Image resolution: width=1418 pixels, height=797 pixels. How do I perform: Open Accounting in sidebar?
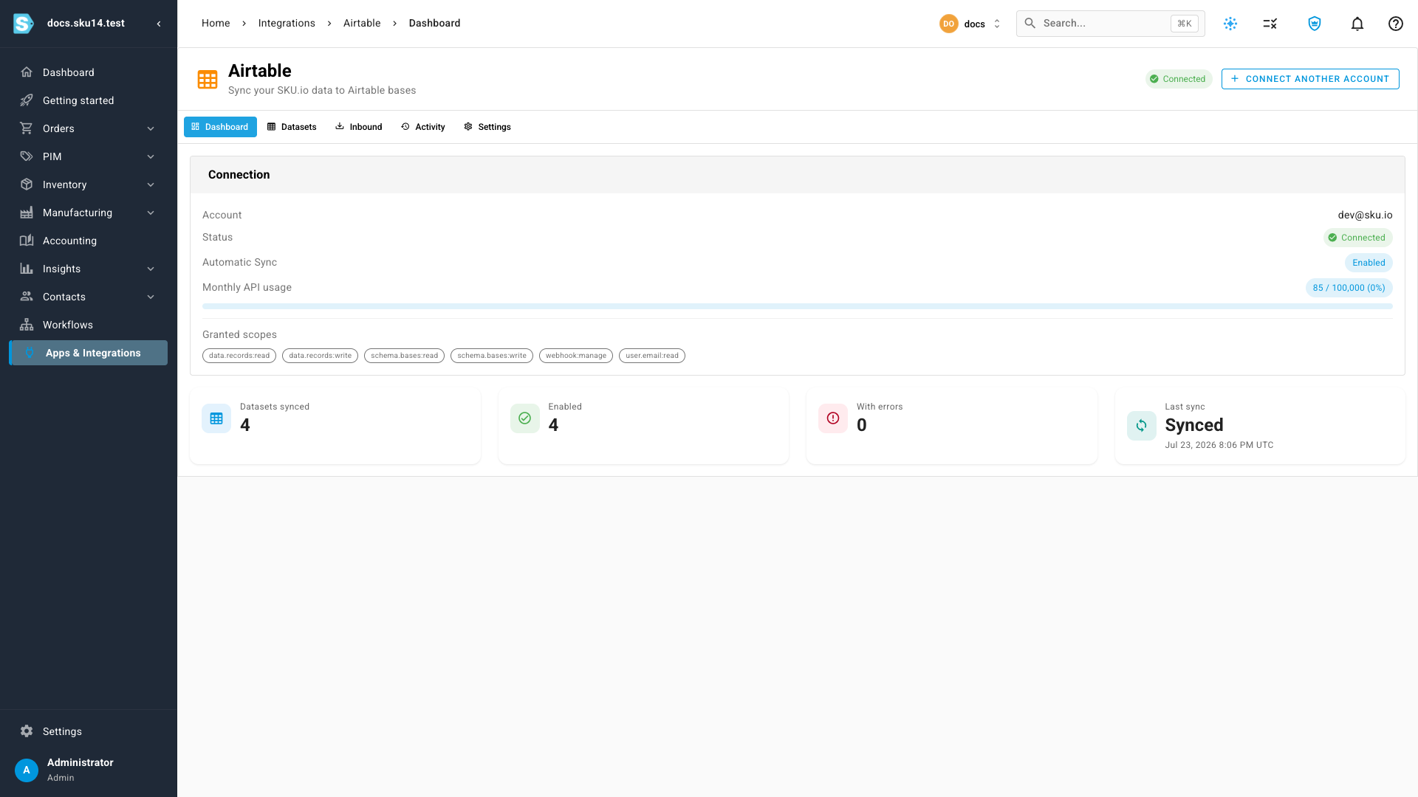pyautogui.click(x=89, y=241)
